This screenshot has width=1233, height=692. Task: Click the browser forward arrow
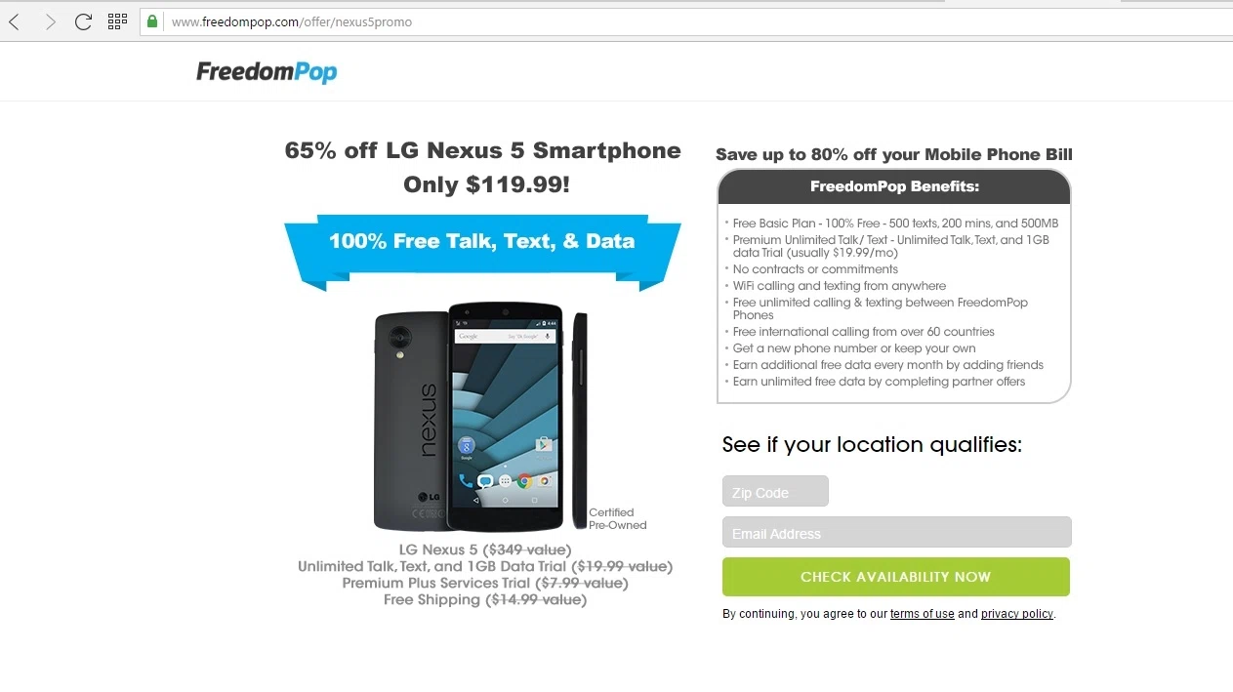[x=50, y=21]
